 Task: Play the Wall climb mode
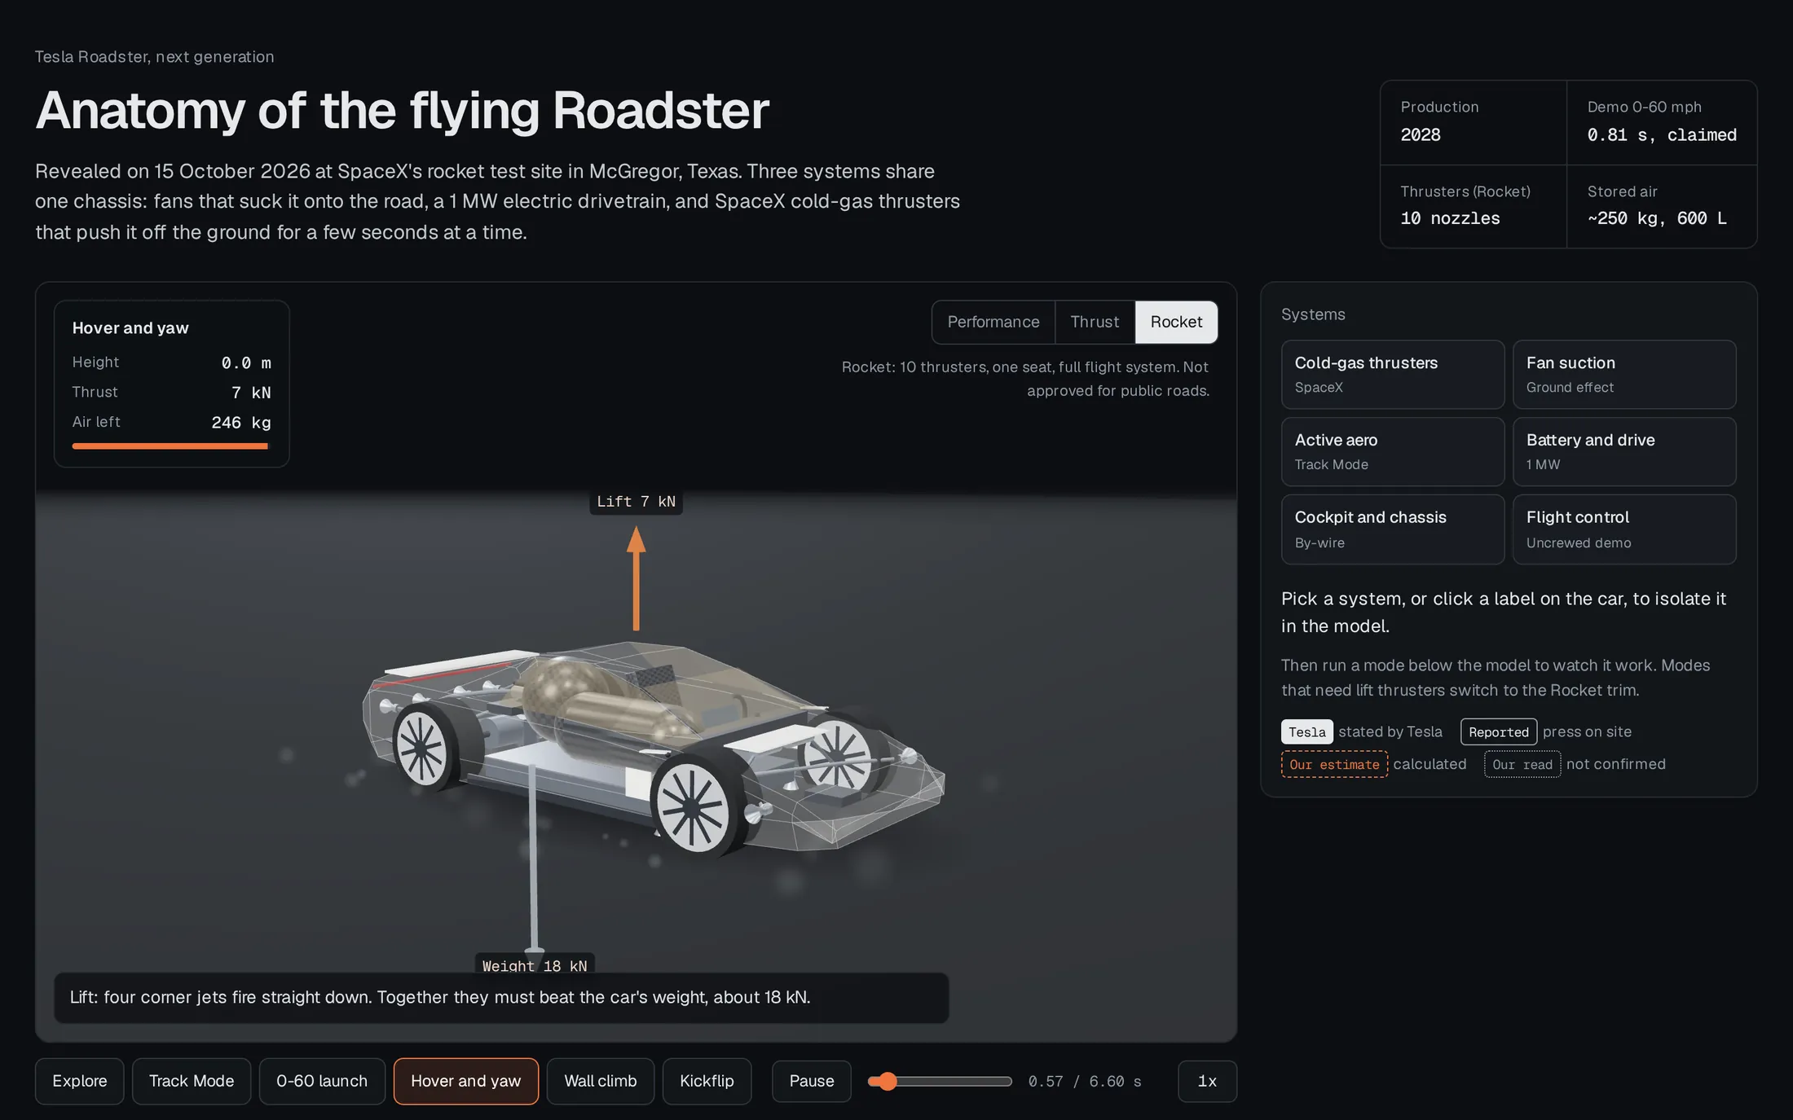[x=601, y=1081]
